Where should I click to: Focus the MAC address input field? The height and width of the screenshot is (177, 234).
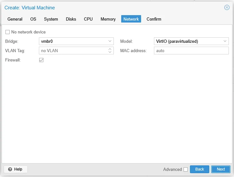(x=191, y=51)
